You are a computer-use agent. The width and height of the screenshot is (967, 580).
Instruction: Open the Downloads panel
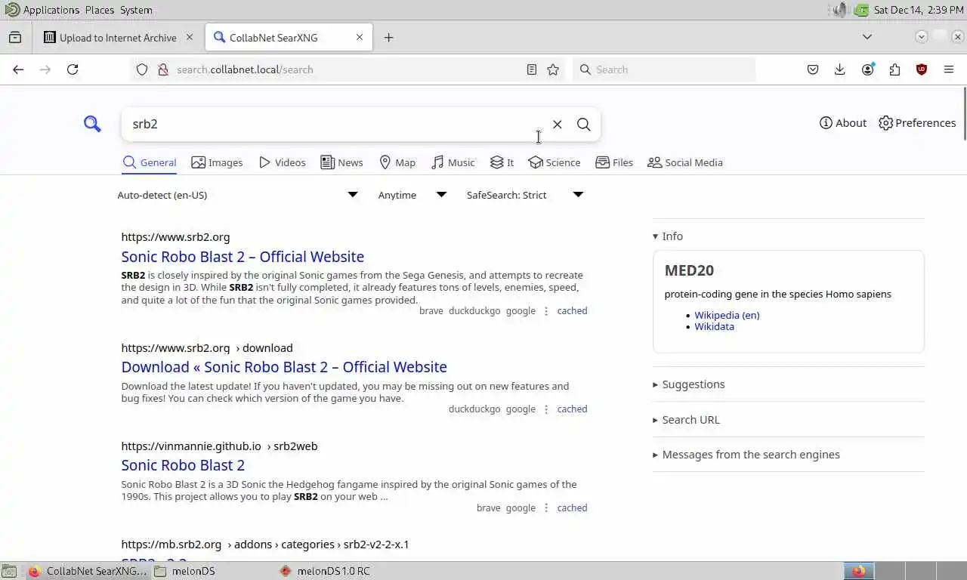click(840, 69)
